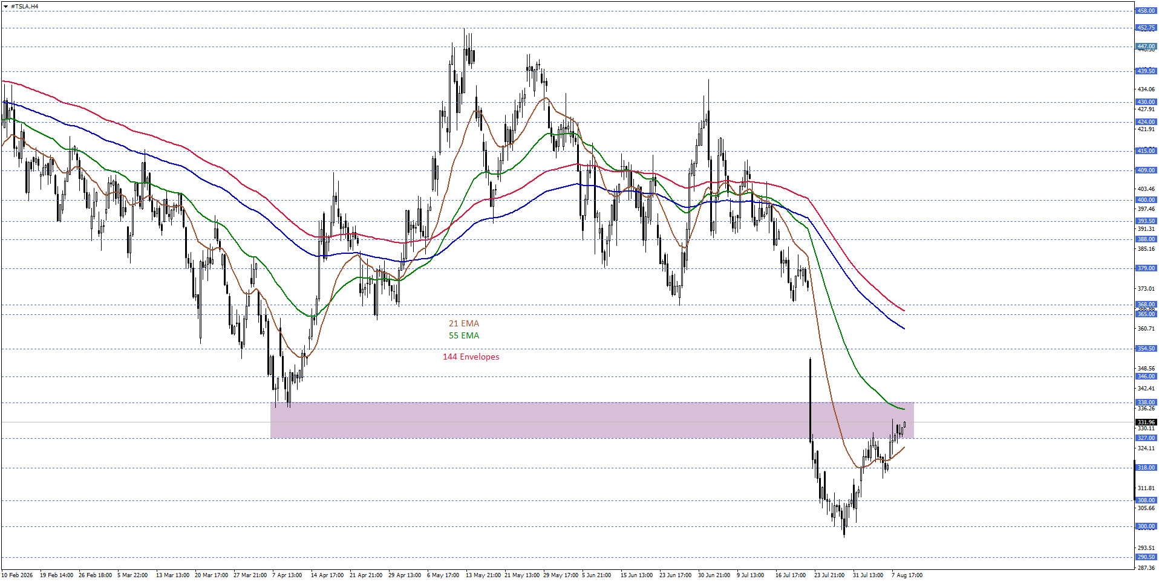
Task: Open the chart menu triangle beside #TSLA,H4
Action: (5, 7)
